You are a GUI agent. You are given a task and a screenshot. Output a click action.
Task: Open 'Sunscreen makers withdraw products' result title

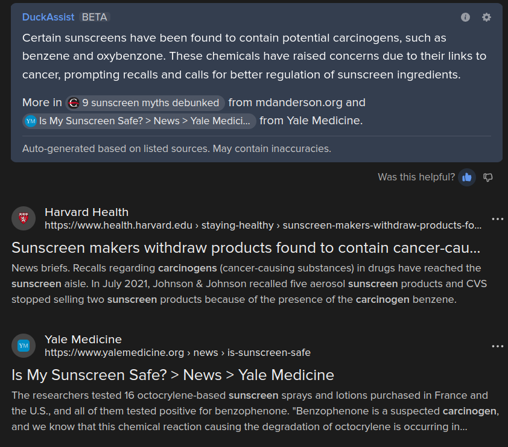click(x=246, y=247)
